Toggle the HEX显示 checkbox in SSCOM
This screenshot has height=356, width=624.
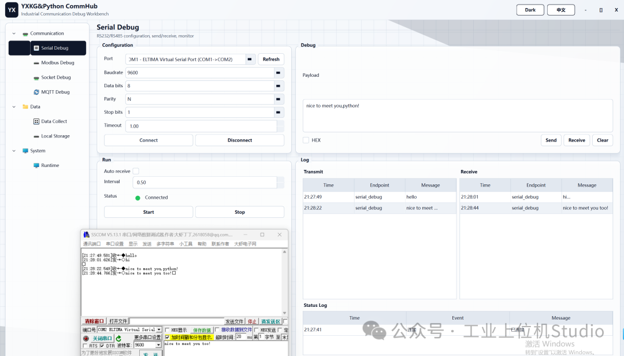[x=167, y=330]
